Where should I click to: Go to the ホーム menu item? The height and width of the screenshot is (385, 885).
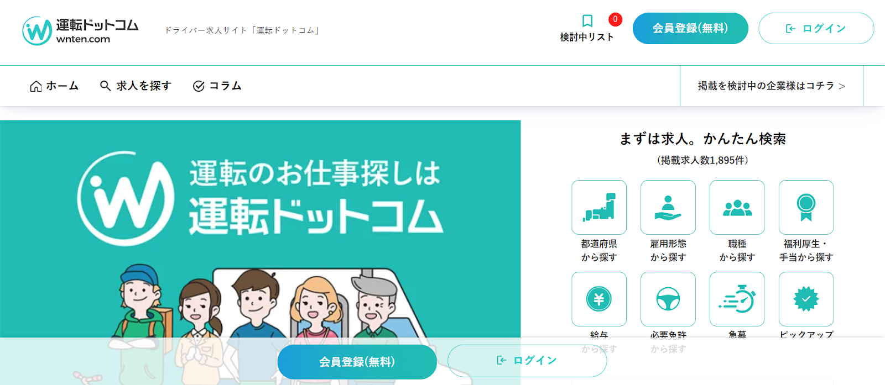pos(54,86)
